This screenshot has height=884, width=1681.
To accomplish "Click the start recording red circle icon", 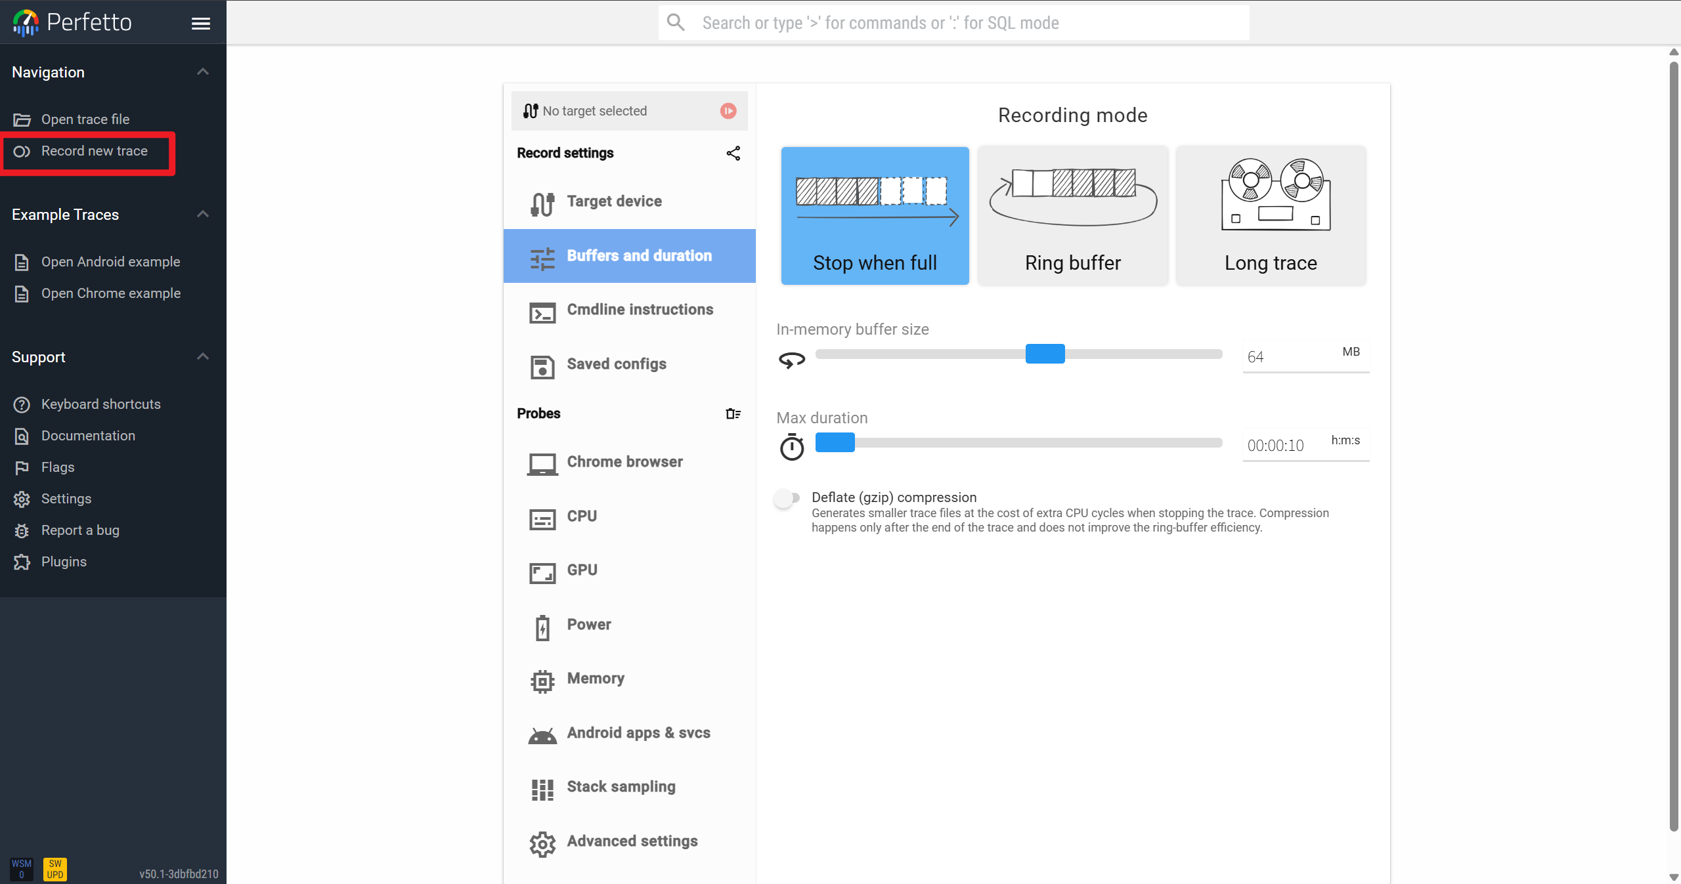I will (728, 111).
